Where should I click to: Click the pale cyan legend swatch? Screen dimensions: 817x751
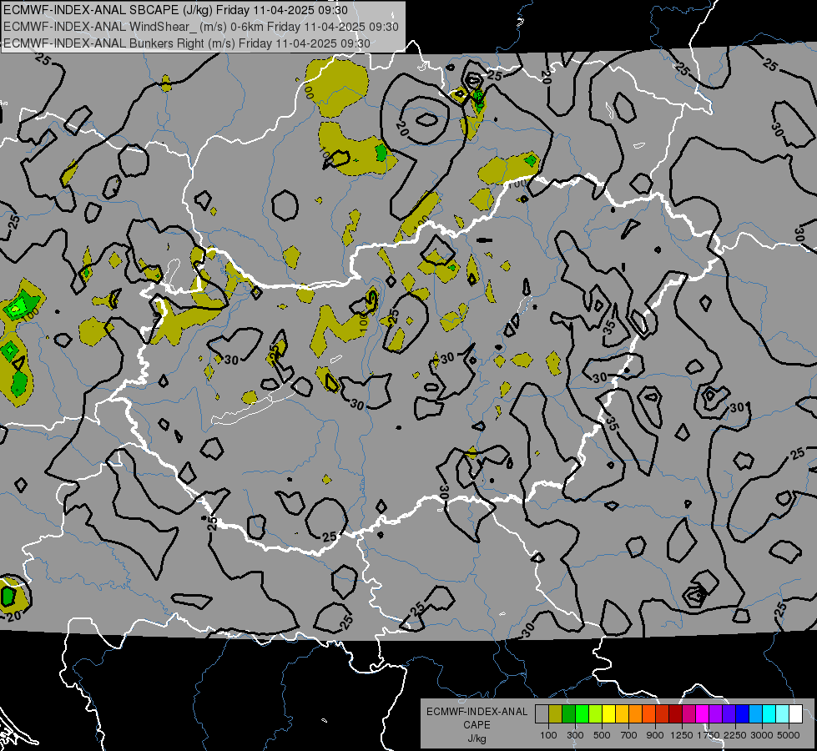[782, 714]
